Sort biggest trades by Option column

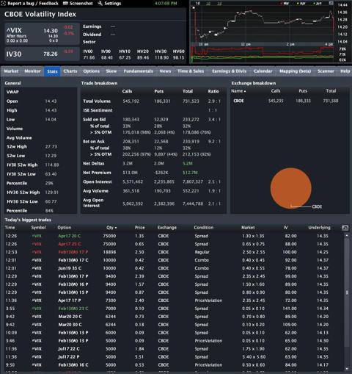[65, 228]
